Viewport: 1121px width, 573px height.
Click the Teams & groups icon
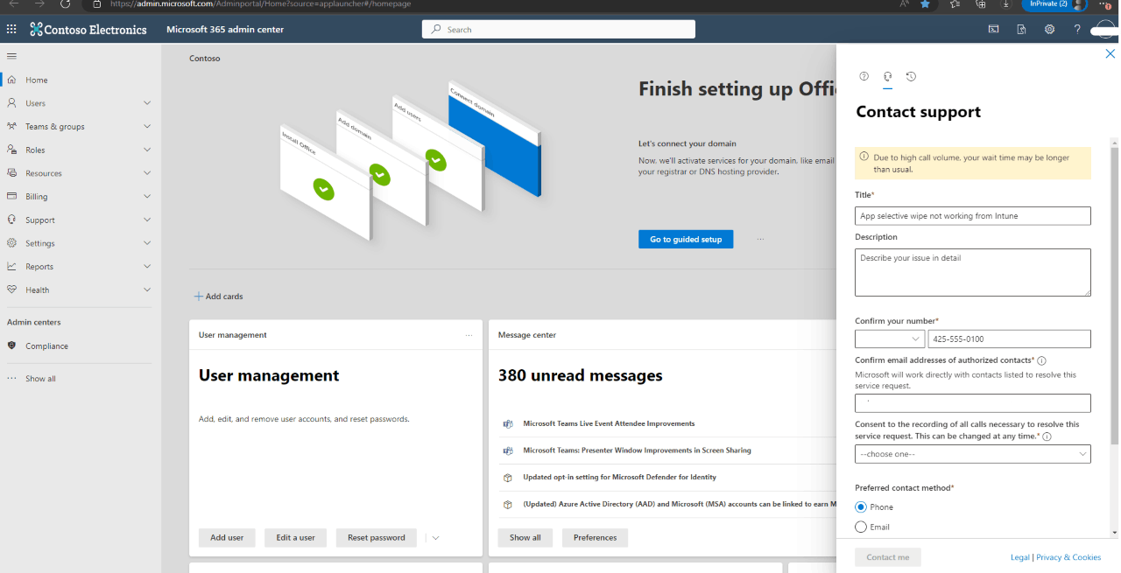pyautogui.click(x=11, y=126)
